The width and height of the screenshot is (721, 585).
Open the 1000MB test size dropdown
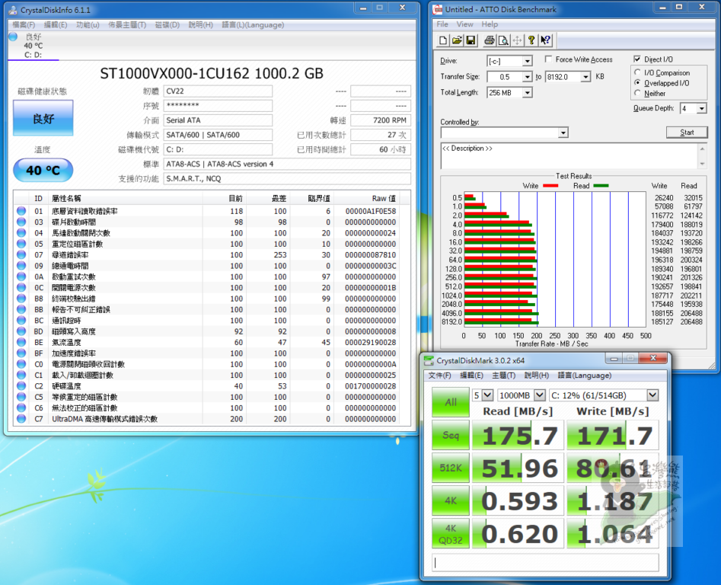(x=539, y=395)
